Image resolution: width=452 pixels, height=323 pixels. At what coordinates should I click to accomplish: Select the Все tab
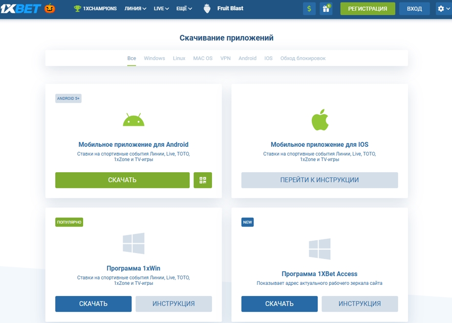tap(131, 58)
